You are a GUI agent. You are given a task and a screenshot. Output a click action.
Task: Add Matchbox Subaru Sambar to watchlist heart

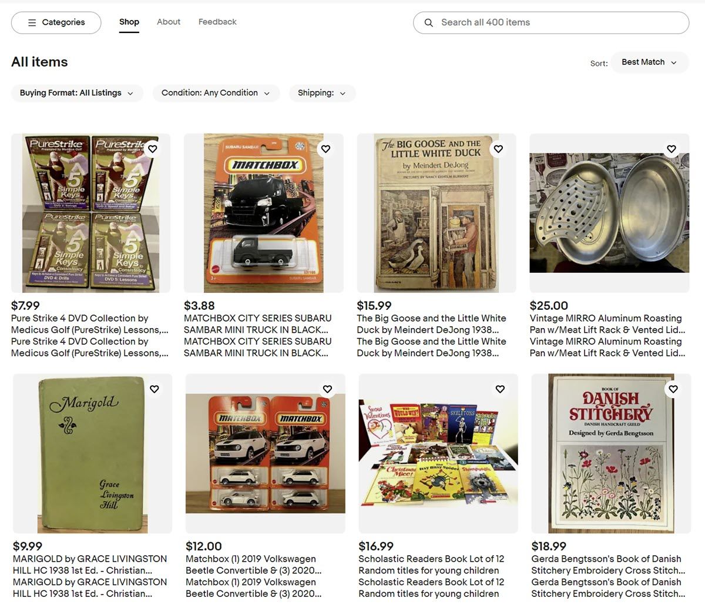coord(325,149)
